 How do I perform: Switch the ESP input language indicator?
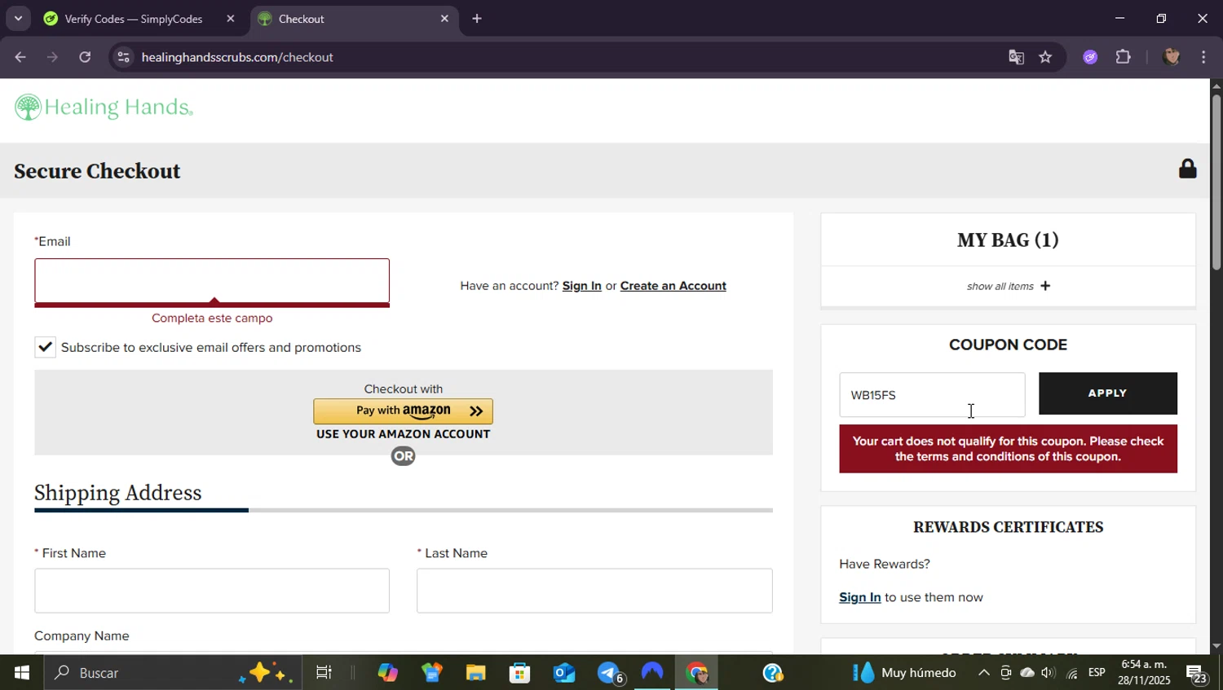1097,673
